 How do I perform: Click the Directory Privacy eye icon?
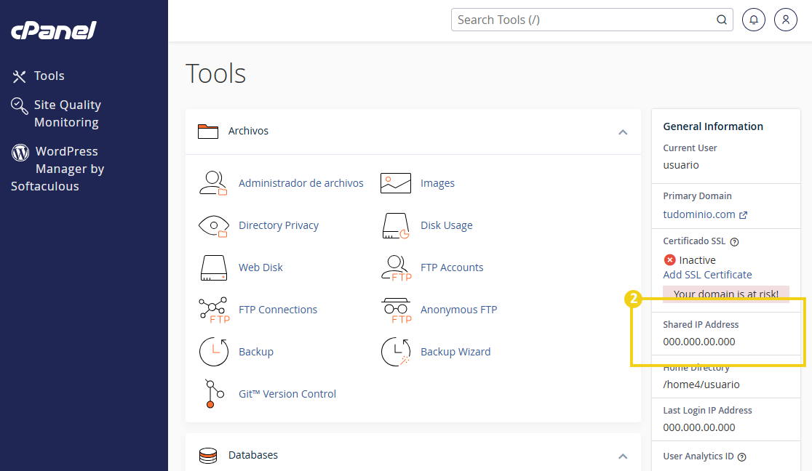click(213, 225)
